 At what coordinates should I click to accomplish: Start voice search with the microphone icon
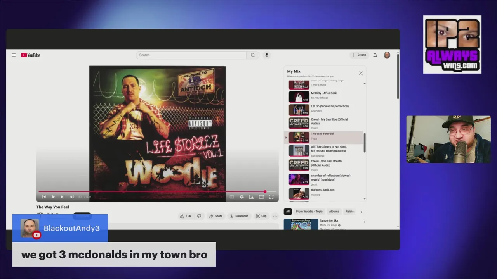tap(266, 55)
